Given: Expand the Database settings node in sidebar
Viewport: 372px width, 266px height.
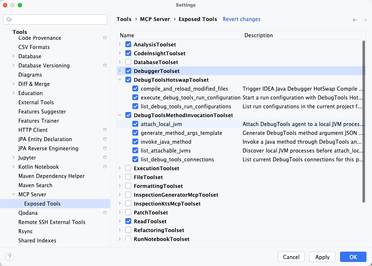Looking at the screenshot, I should (14, 56).
